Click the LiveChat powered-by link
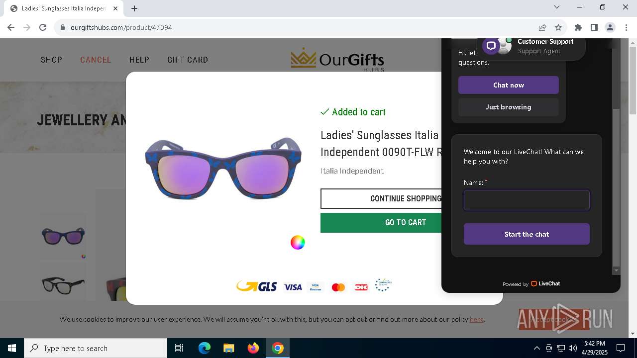Image resolution: width=637 pixels, height=358 pixels. [x=531, y=284]
